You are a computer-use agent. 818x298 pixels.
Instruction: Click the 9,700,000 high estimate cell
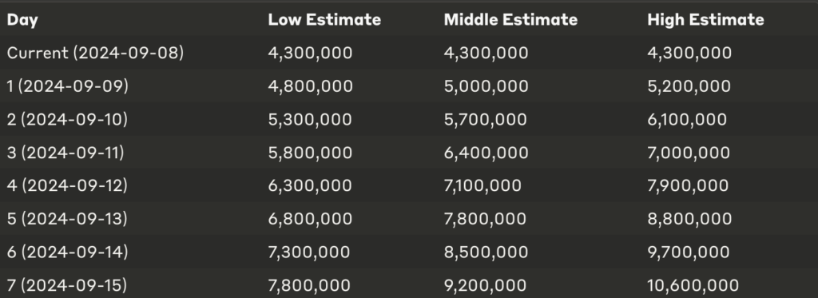tap(689, 252)
